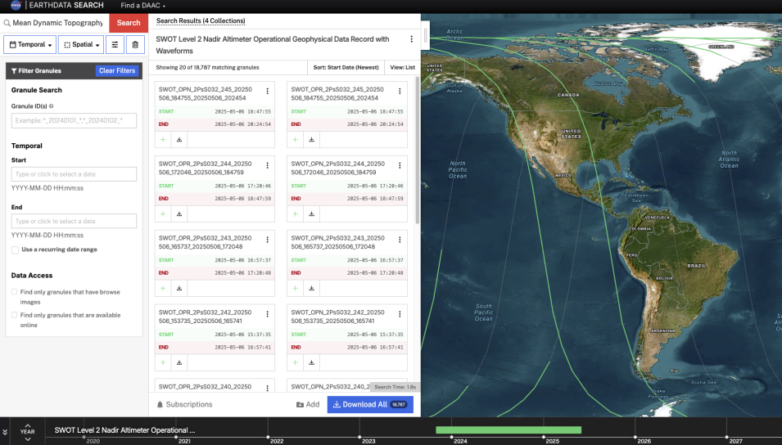Change View: List display mode

tap(402, 67)
